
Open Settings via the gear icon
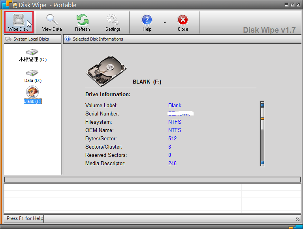(113, 22)
